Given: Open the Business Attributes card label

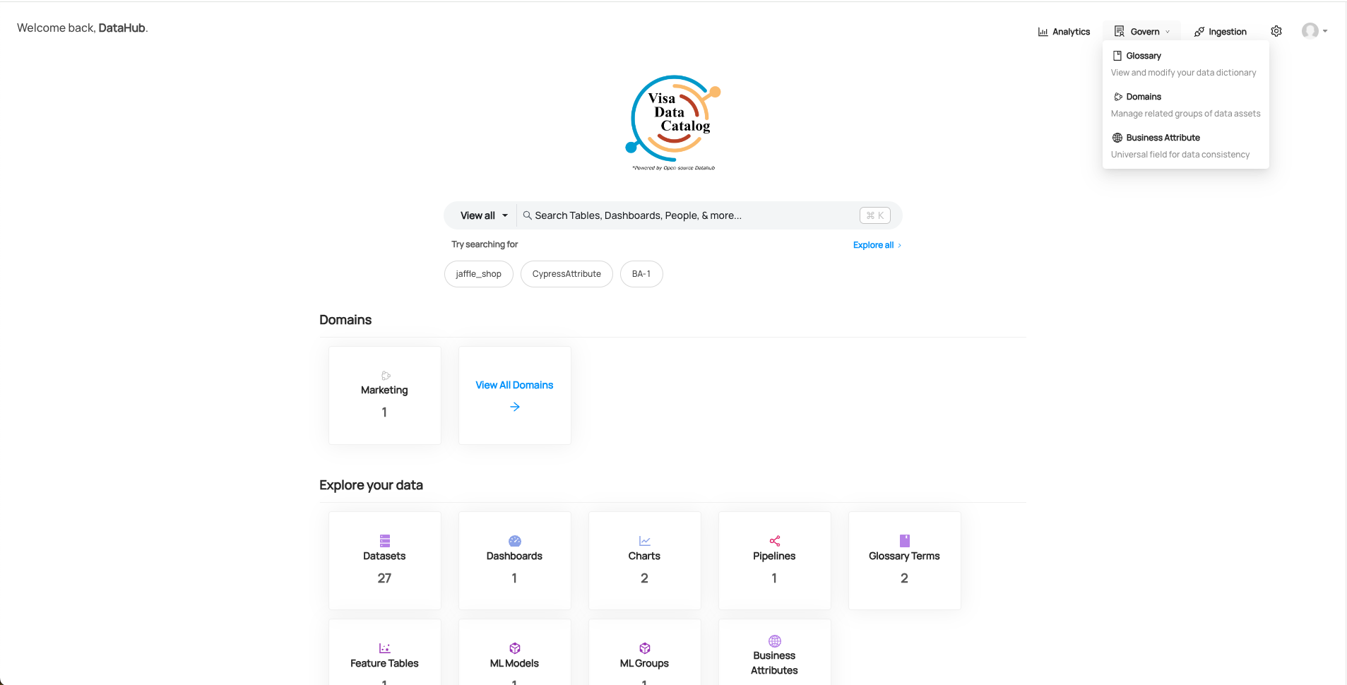Looking at the screenshot, I should (774, 663).
